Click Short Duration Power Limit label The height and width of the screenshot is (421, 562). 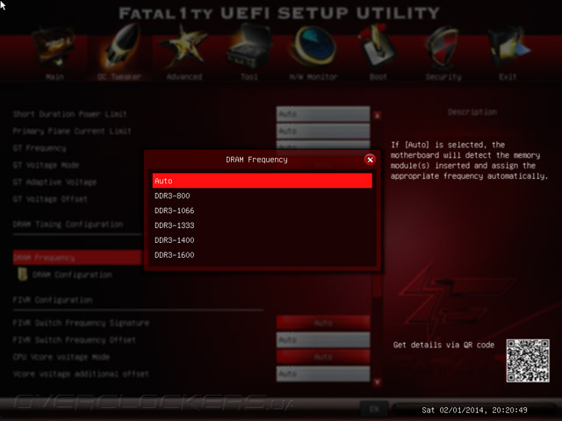[70, 114]
